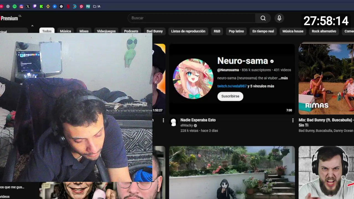This screenshot has height=199, width=354.
Task: Select the Todos filter chip
Action: (x=47, y=31)
